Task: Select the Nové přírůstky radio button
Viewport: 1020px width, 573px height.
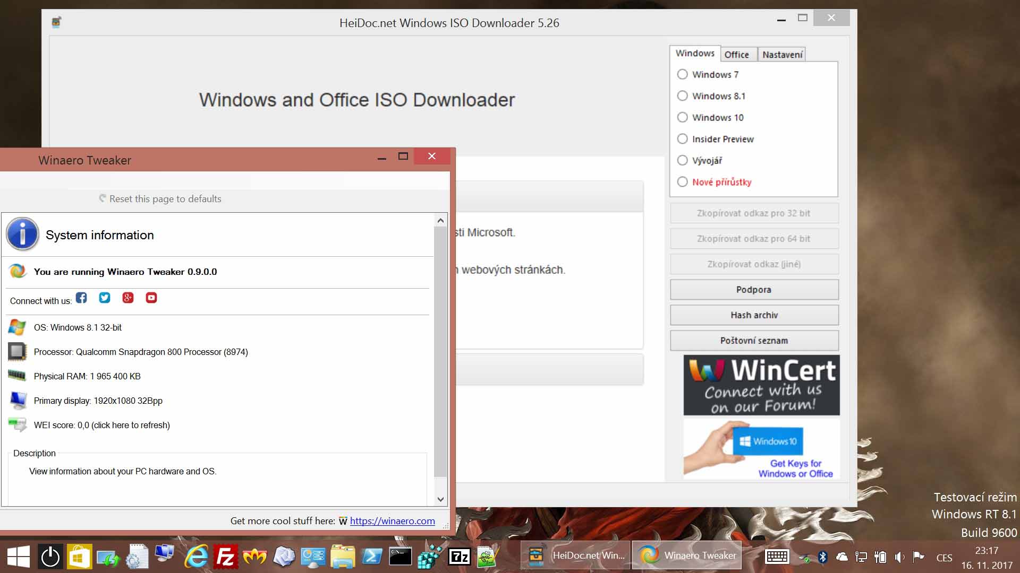Action: [682, 182]
